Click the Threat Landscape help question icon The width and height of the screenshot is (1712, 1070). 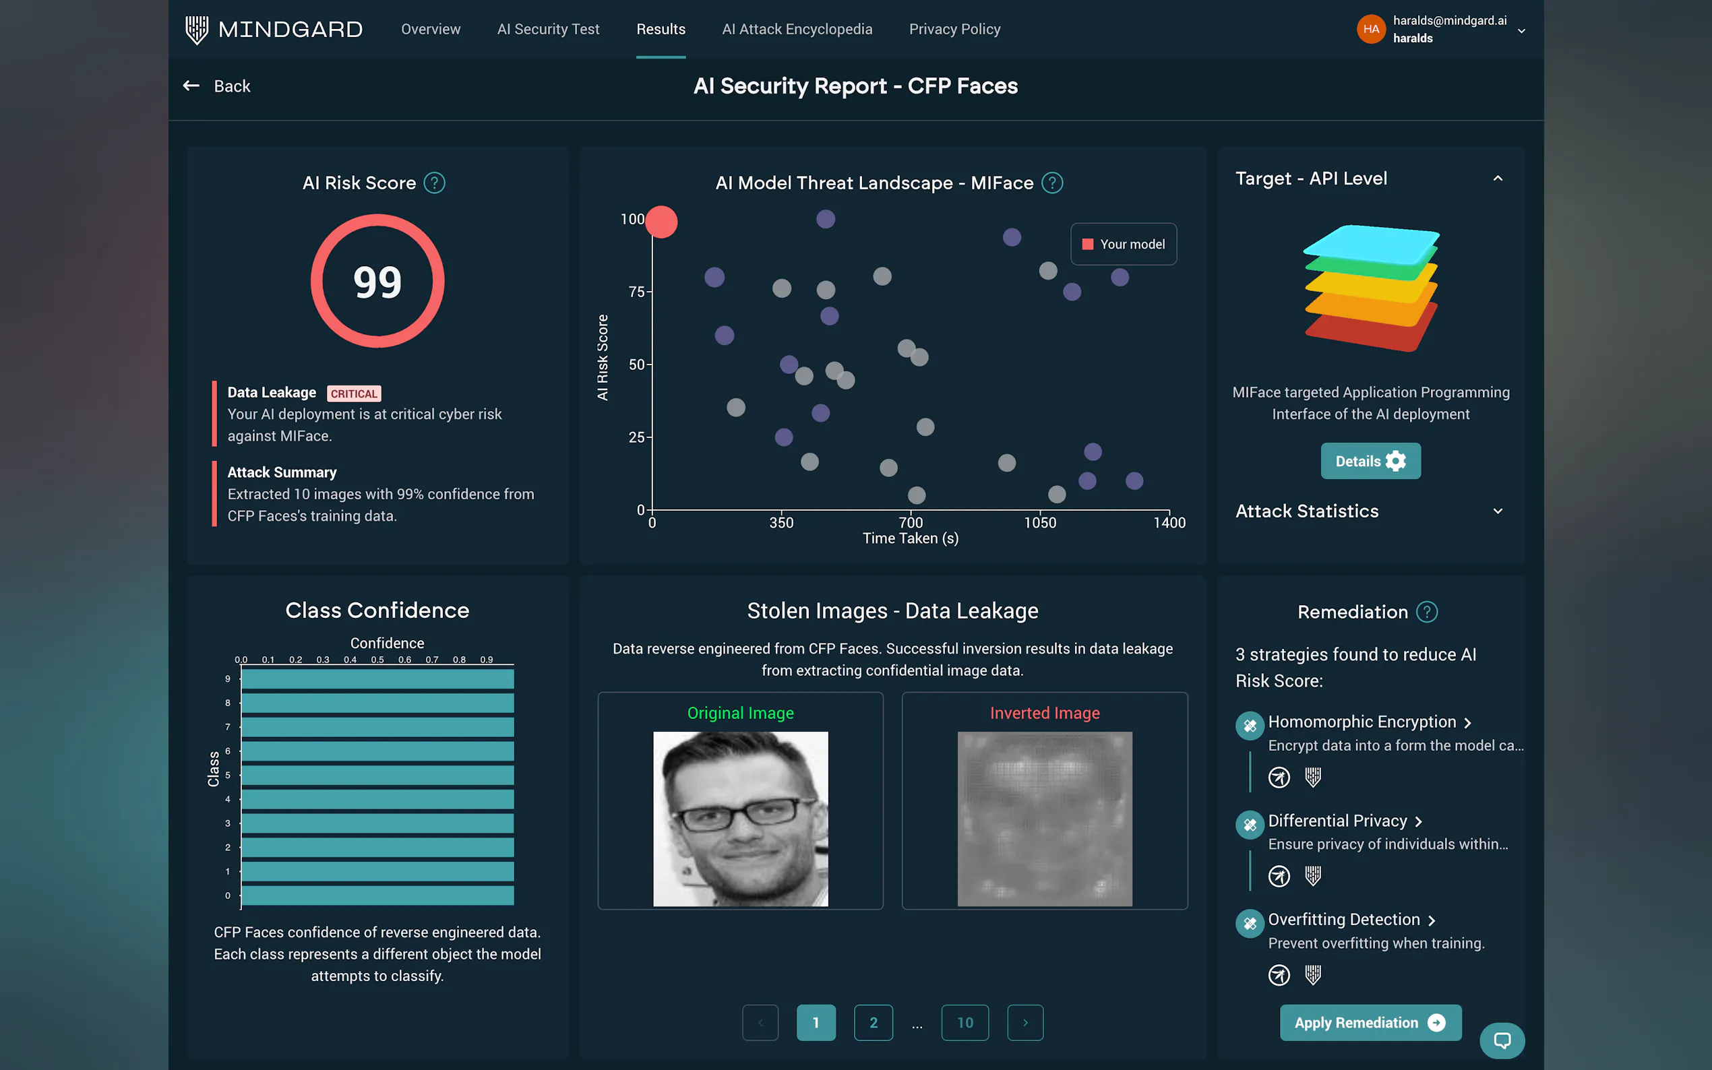coord(1051,183)
